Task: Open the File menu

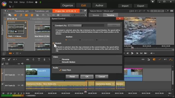Action: 11,2
